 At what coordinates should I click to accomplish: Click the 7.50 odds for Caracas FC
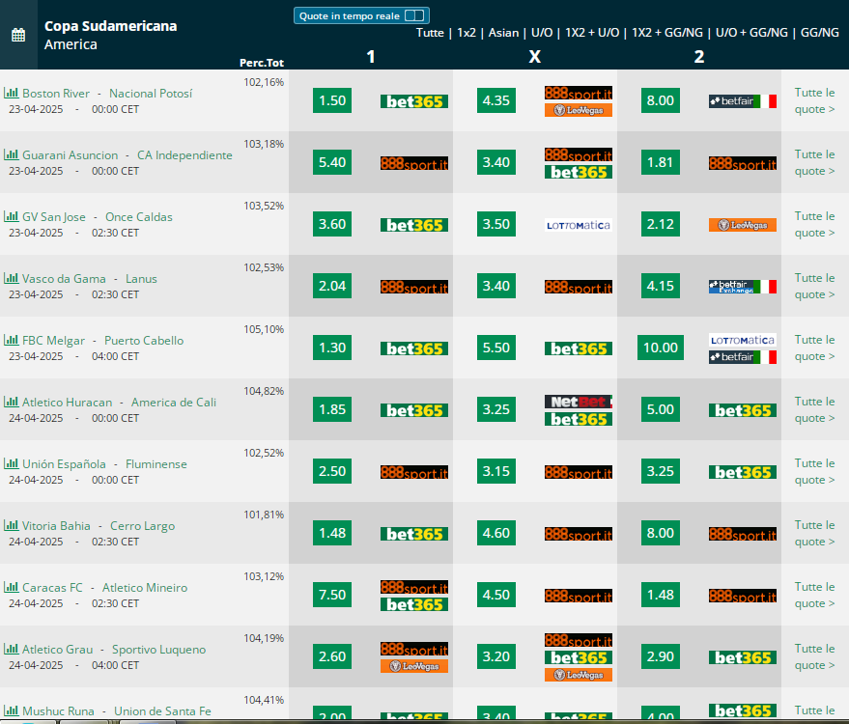point(332,595)
